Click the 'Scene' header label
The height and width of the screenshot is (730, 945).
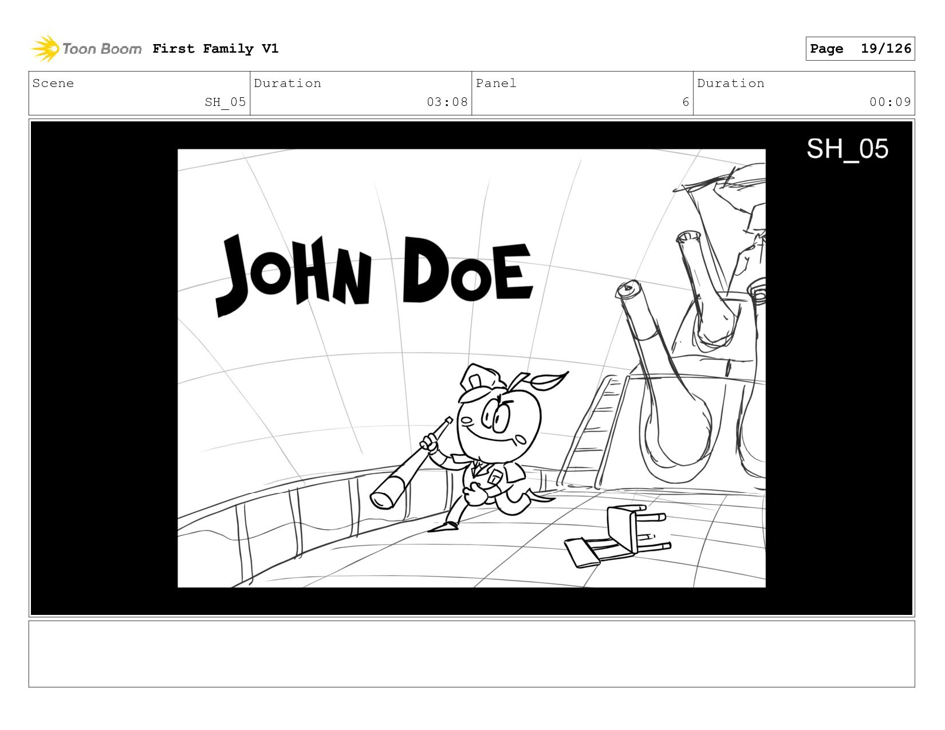point(53,83)
